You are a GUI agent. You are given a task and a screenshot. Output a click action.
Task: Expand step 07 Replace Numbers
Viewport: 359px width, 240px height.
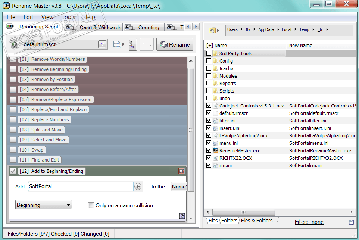[x=44, y=119]
